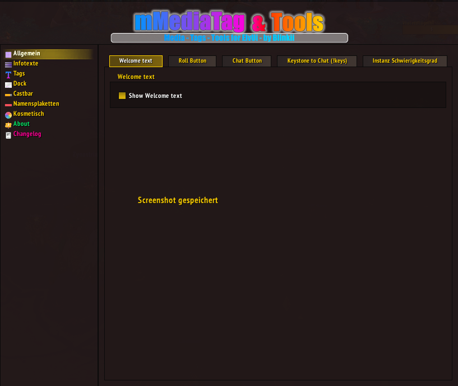Click the 'Show Welcome text' label text
Screen dimensions: 458x386
[x=155, y=96]
